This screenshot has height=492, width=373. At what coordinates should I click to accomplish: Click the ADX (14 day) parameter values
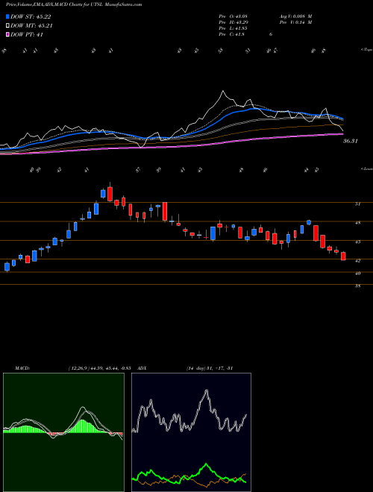tap(209, 368)
